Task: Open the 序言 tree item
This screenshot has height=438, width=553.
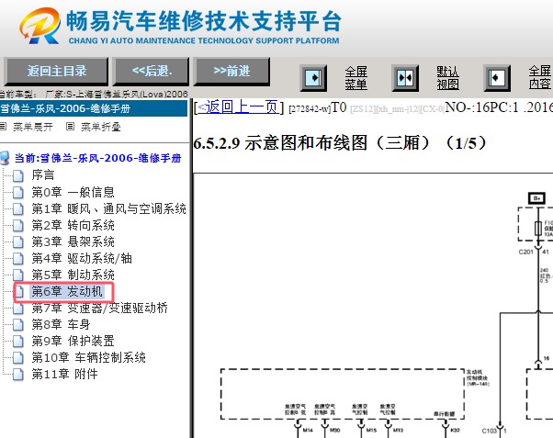Action: tap(43, 174)
